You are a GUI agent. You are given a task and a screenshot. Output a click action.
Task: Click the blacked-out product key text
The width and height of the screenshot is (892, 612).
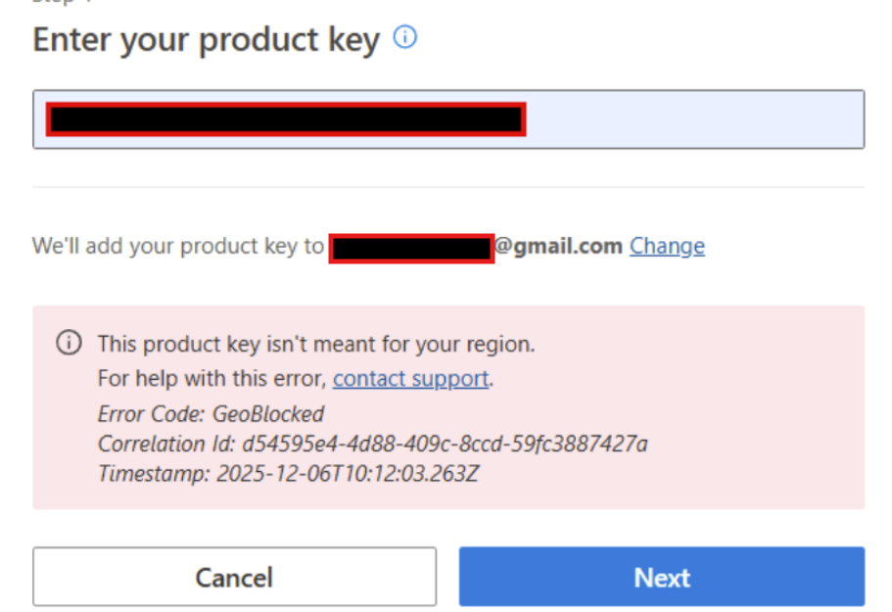point(285,119)
